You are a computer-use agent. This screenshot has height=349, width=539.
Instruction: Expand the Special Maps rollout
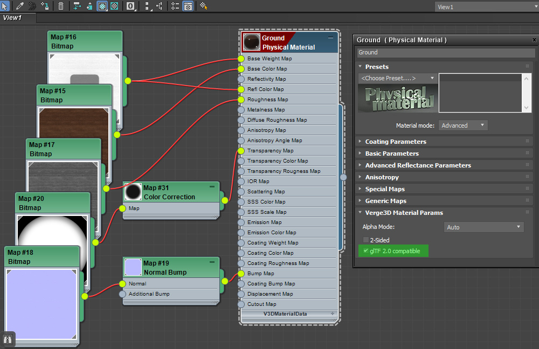tap(360, 189)
